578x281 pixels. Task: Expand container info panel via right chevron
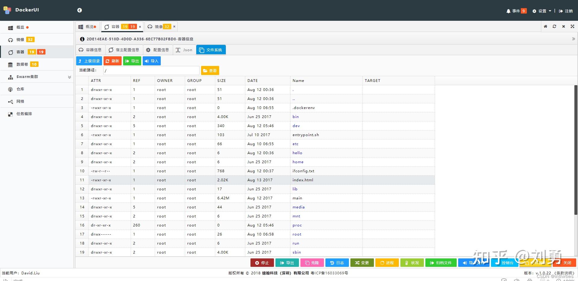pyautogui.click(x=573, y=39)
